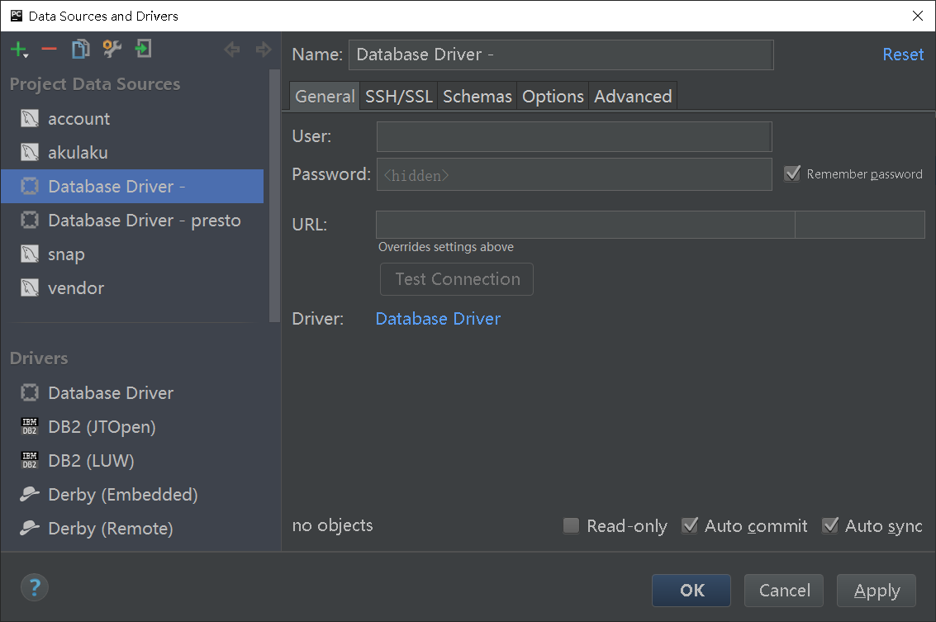Disable Auto commit
The height and width of the screenshot is (622, 936).
690,525
